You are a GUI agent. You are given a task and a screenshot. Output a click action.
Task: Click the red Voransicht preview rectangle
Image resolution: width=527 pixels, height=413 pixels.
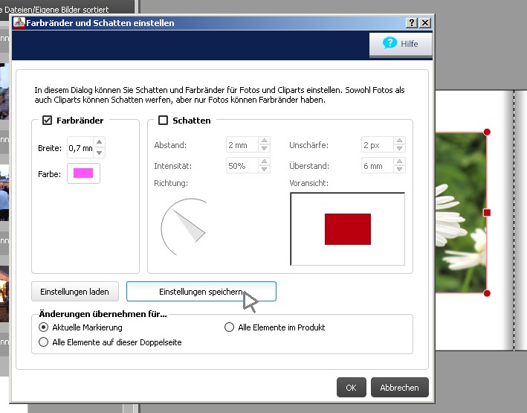click(x=348, y=229)
